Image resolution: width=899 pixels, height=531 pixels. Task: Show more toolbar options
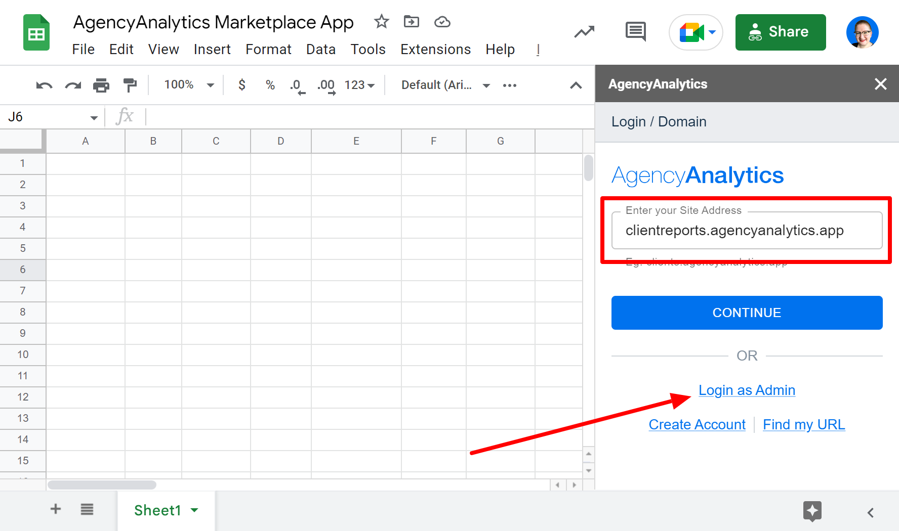[x=510, y=85]
